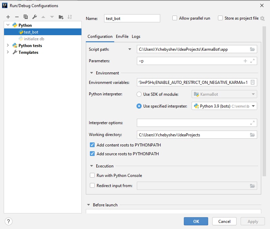Enable the Allow parallel run checkbox
This screenshot has width=270, height=229.
pyautogui.click(x=175, y=18)
